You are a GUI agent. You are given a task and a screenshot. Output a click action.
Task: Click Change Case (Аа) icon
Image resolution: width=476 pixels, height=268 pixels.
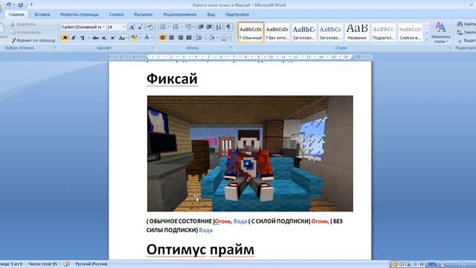point(122,38)
